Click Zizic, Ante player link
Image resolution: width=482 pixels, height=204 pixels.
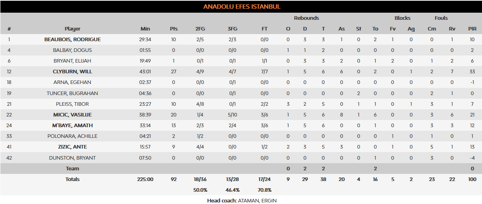click(x=73, y=147)
